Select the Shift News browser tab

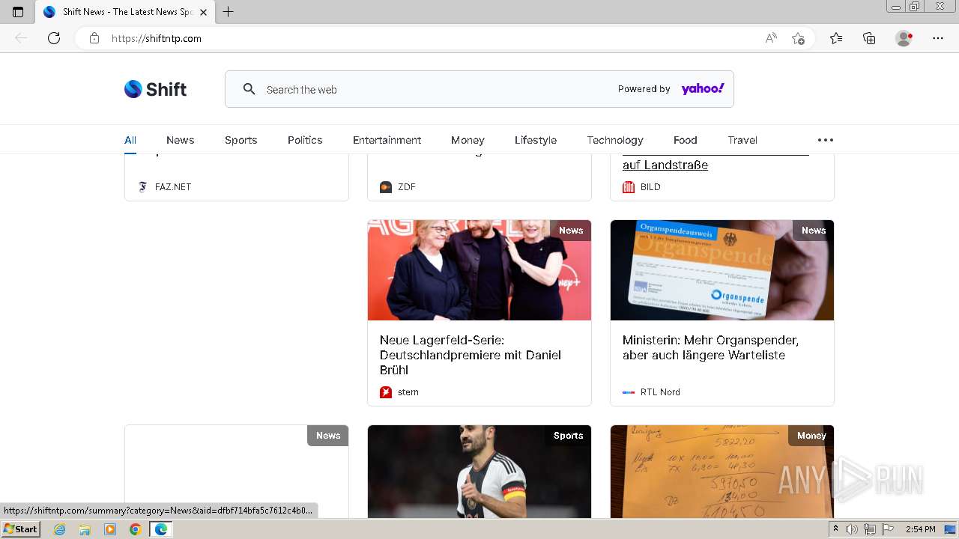[x=124, y=12]
